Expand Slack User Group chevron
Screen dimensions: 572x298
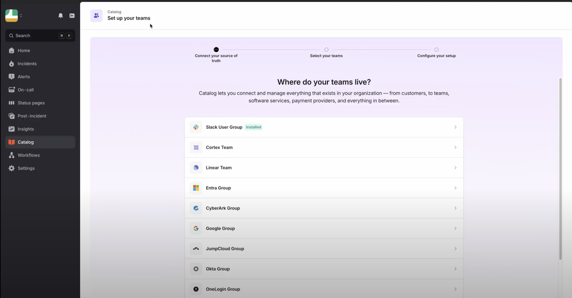click(x=455, y=127)
